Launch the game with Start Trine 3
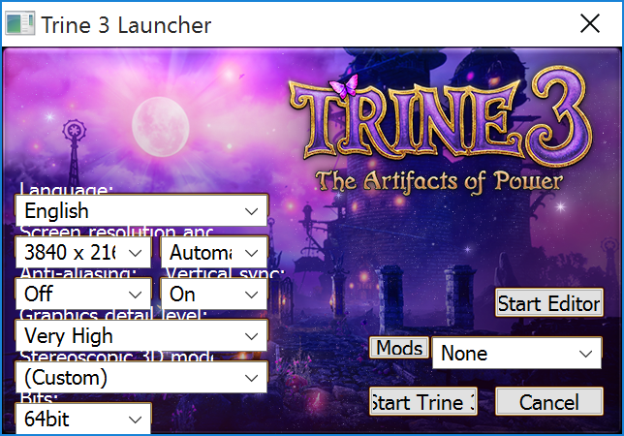 point(423,402)
